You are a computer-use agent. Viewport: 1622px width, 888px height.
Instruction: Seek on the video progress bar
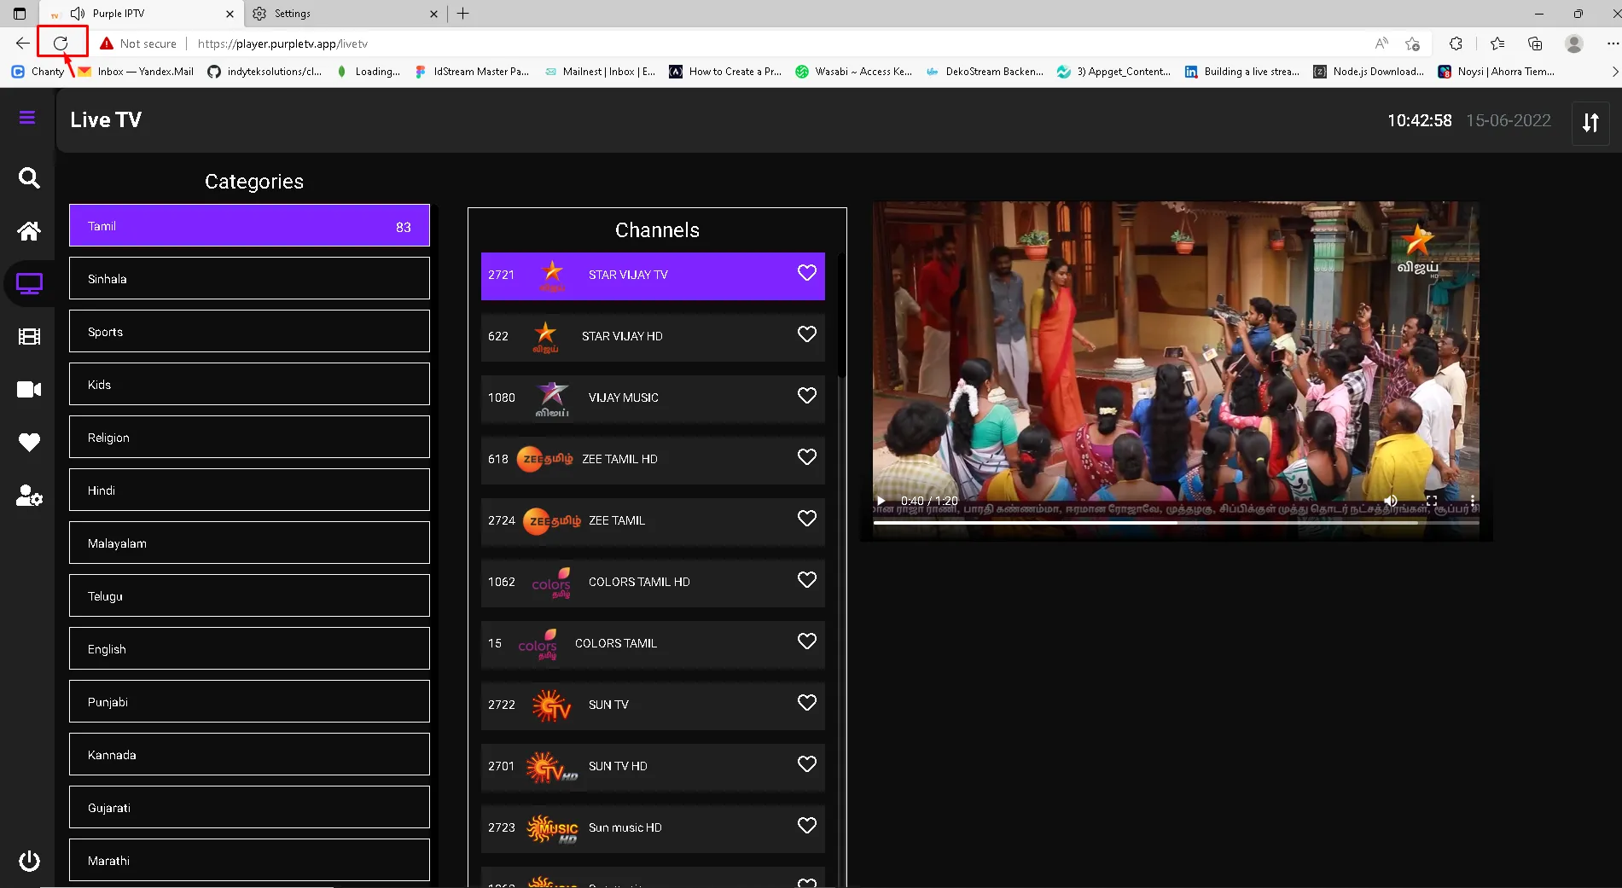click(1176, 523)
